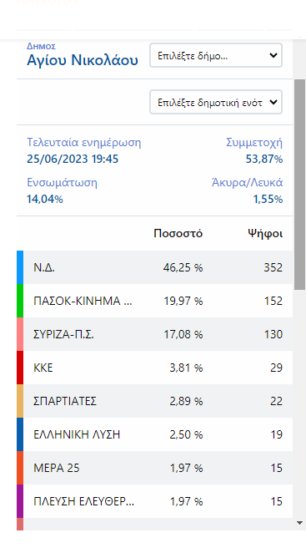The width and height of the screenshot is (306, 553).
Task: Click the Ψήφοι column header
Action: 265,233
